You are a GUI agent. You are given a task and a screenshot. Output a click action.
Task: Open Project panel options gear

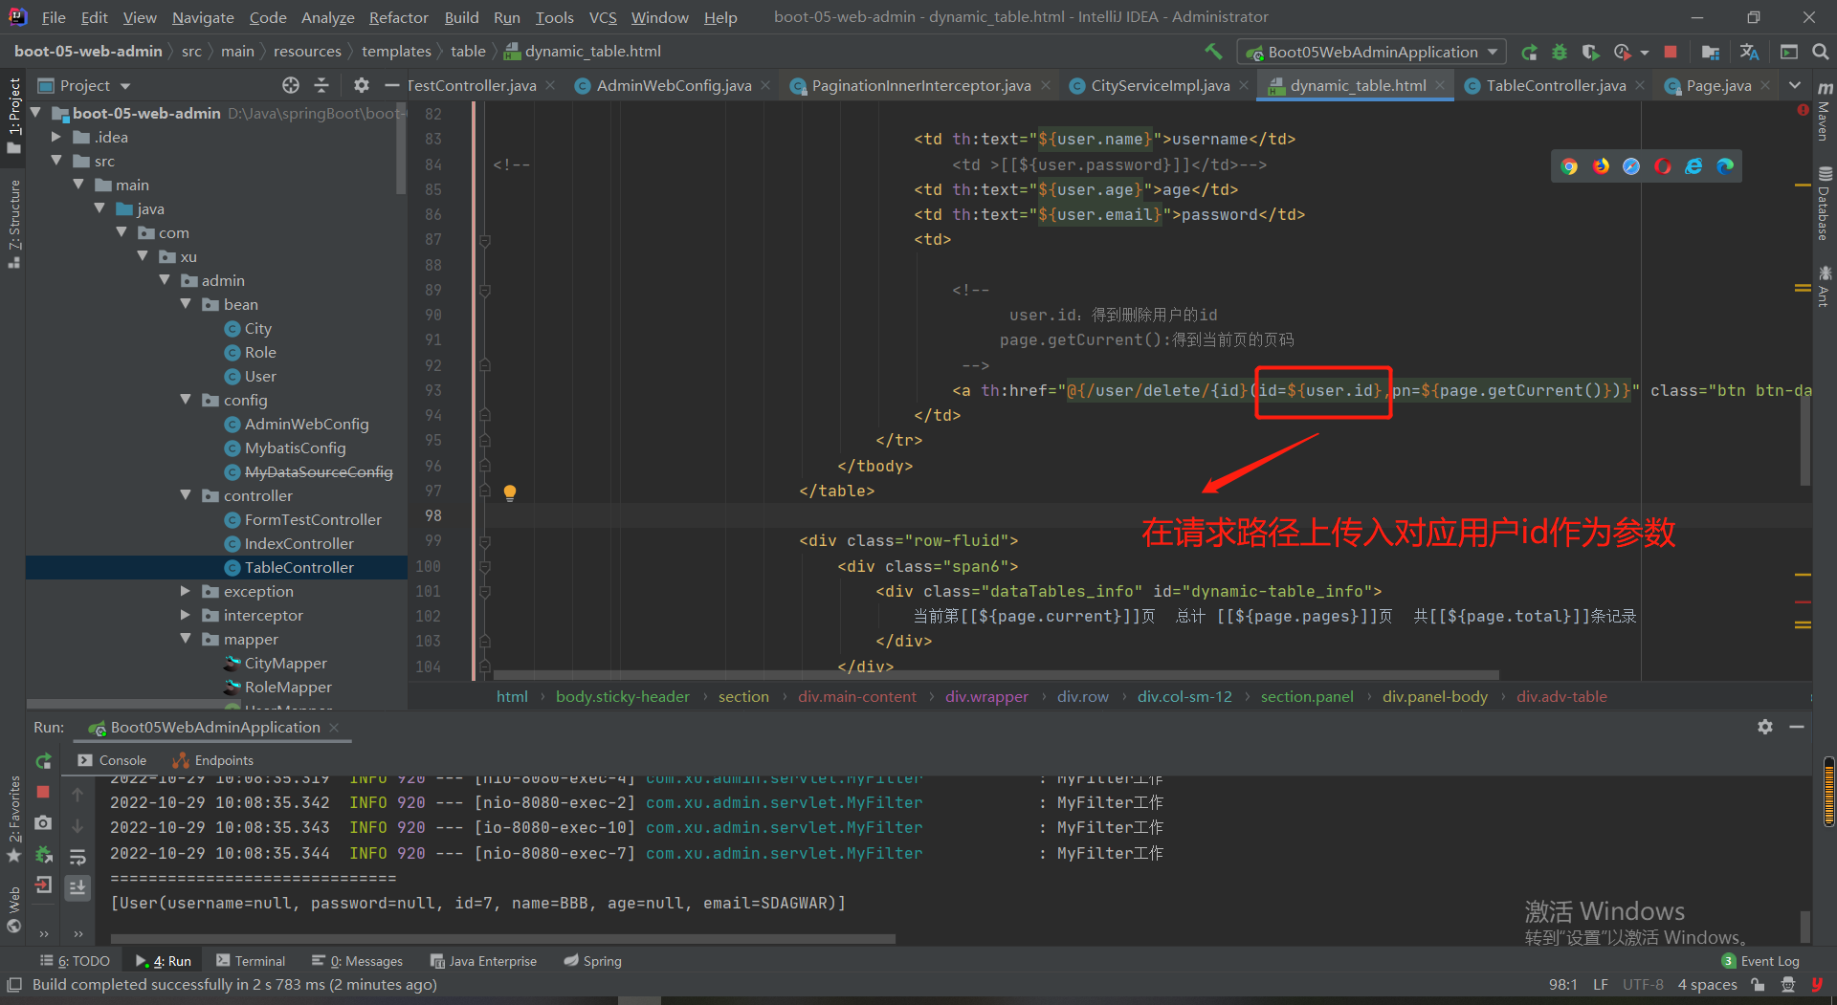point(361,85)
